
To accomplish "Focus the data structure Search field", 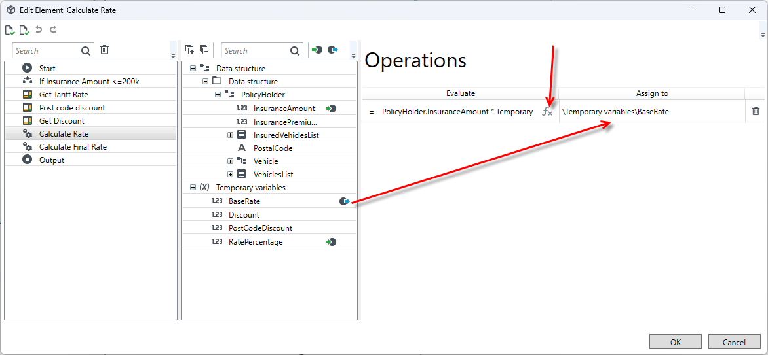I will coord(255,50).
